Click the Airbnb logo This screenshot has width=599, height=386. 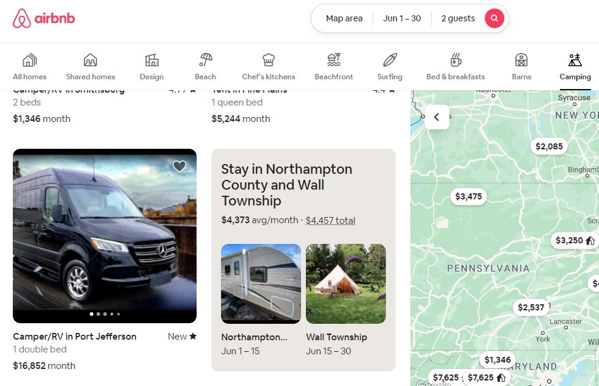[x=43, y=18]
